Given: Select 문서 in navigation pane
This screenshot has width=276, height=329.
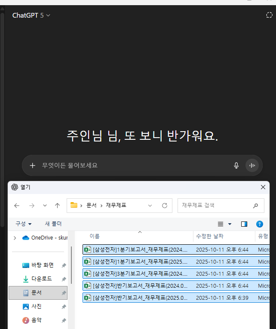Looking at the screenshot, I should click(x=38, y=293).
